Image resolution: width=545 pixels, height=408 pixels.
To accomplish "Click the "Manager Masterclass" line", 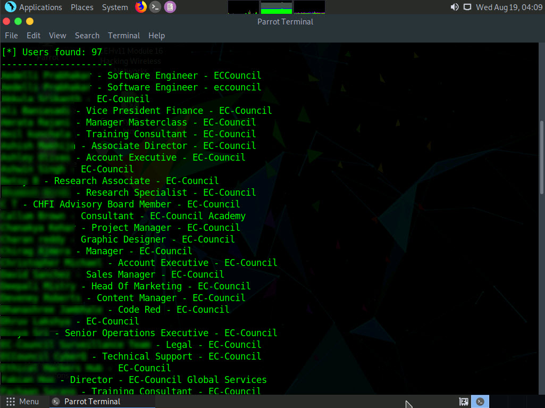I will click(129, 122).
